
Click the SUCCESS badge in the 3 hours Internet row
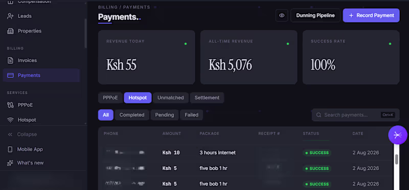click(x=317, y=153)
